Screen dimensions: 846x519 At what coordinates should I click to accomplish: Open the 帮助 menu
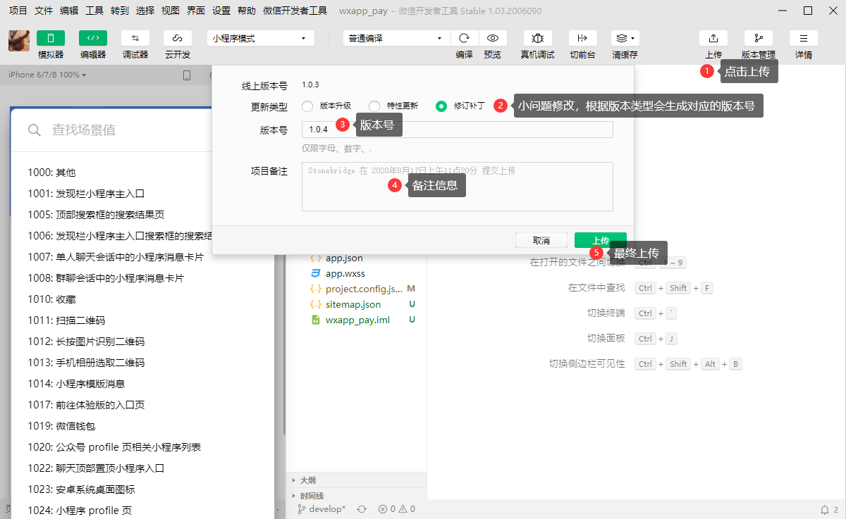coord(247,11)
